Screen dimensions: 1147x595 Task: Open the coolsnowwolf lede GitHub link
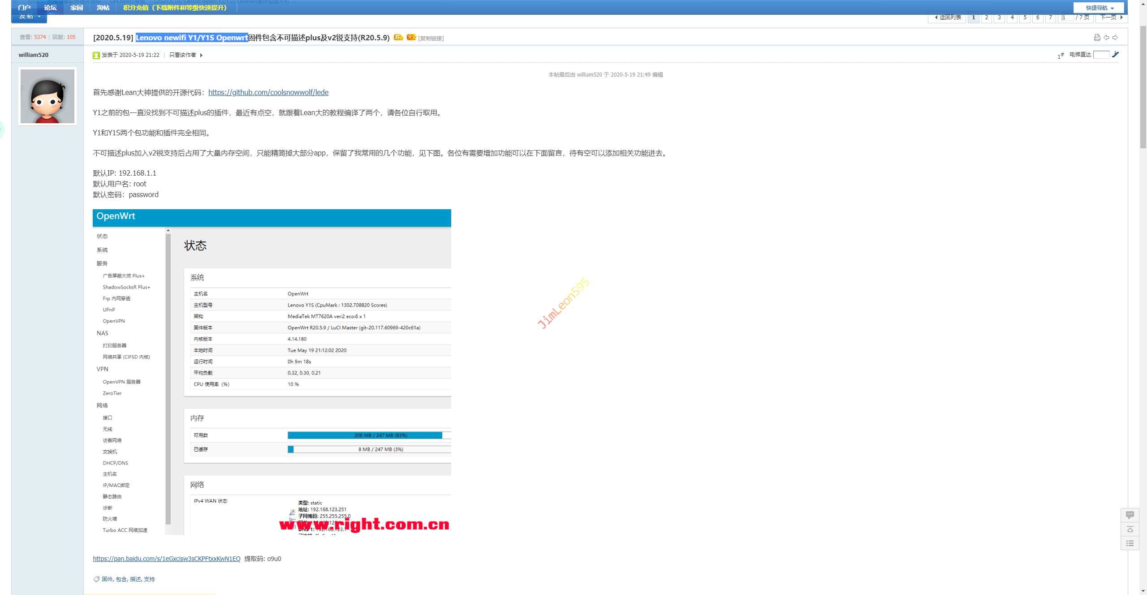(x=268, y=92)
